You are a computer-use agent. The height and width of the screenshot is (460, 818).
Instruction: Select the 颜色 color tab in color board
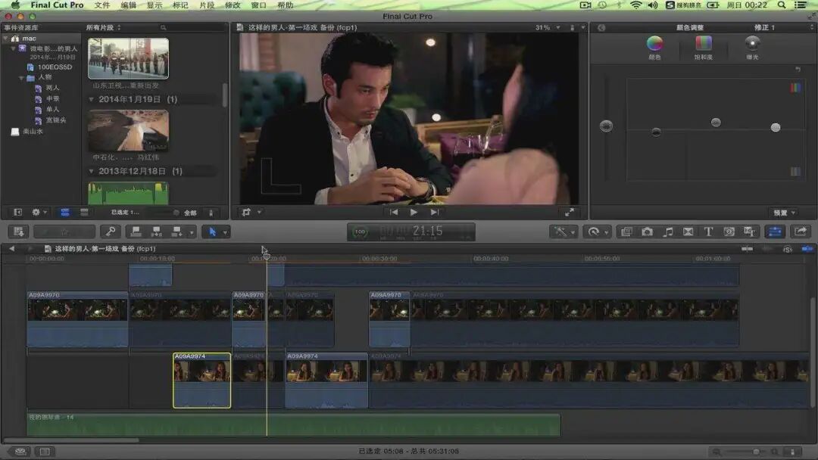[654, 48]
